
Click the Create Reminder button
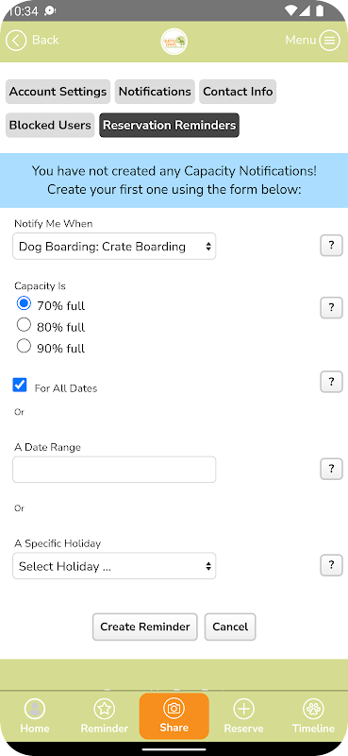tap(145, 627)
